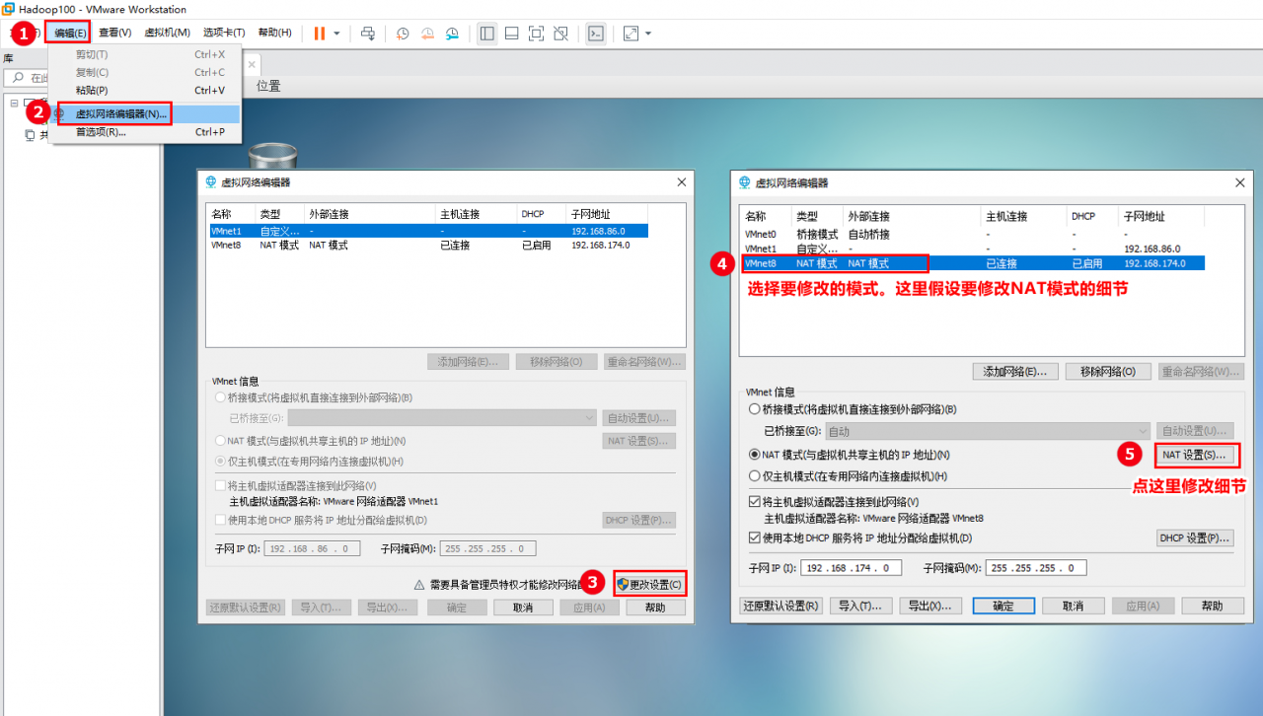The image size is (1263, 716).
Task: Select VMnet8 row in left dialog list
Action: [x=428, y=245]
